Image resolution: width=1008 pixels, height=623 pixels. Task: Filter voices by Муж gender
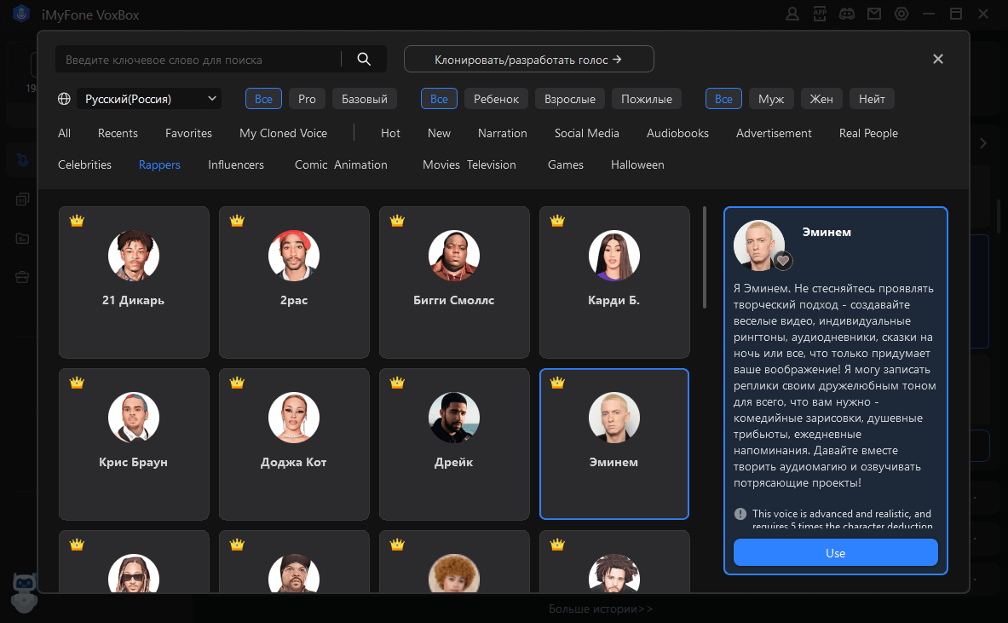tap(771, 99)
